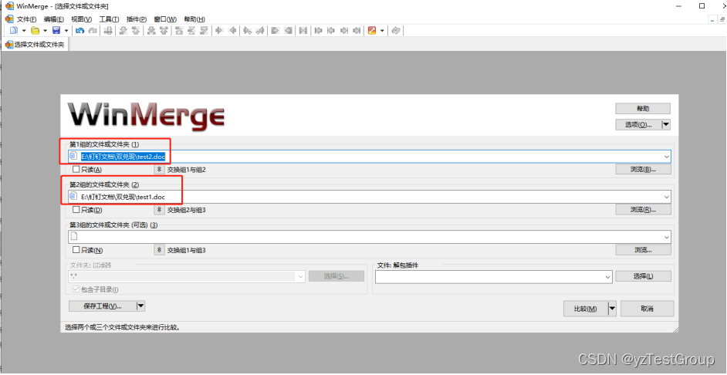
Task: Tick the 只读(A) checkbox
Action: tap(76, 169)
